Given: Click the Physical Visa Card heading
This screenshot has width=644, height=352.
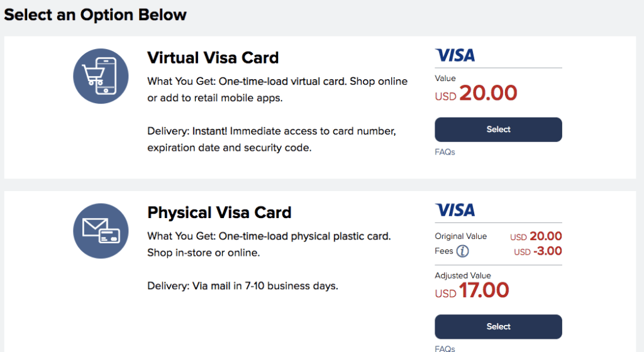Looking at the screenshot, I should (219, 212).
